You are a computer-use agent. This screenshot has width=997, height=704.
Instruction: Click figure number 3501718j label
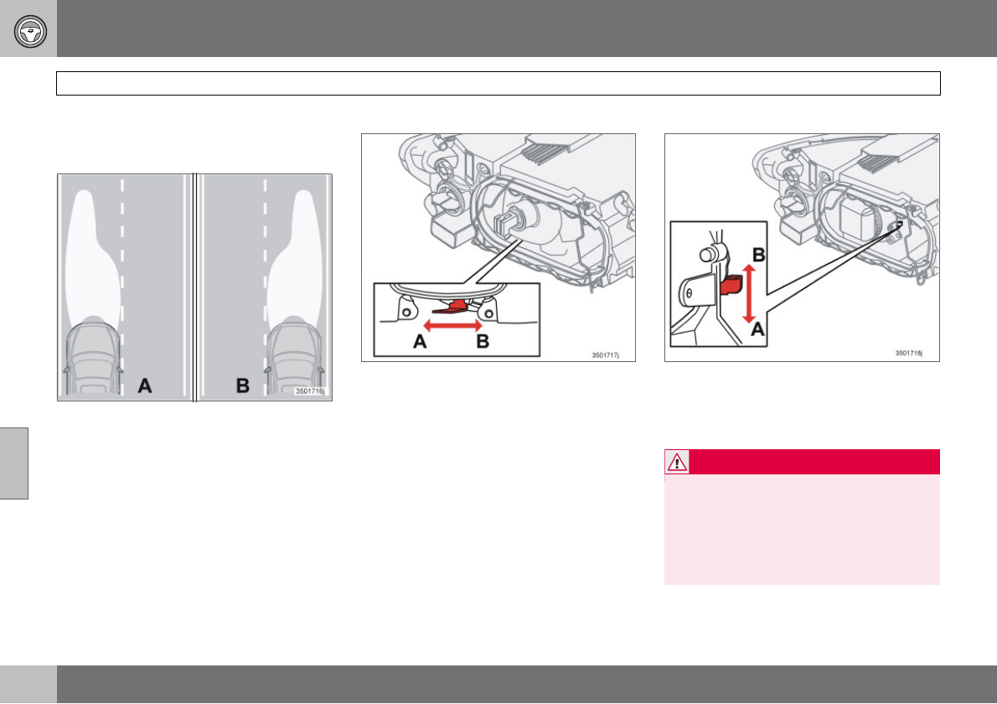tap(909, 353)
